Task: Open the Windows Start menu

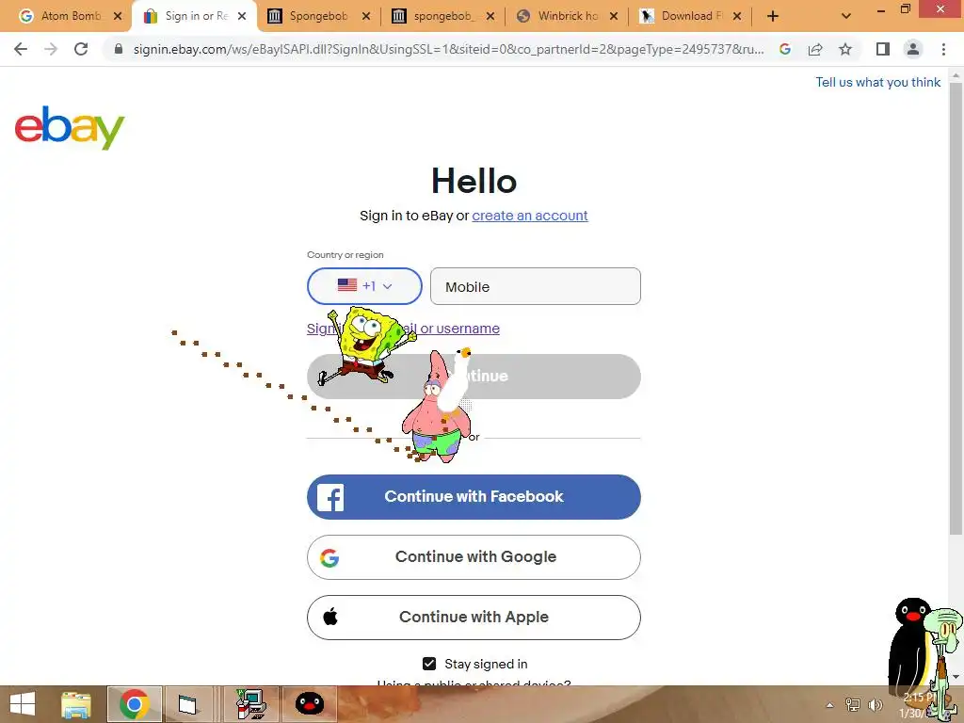Action: tap(23, 704)
